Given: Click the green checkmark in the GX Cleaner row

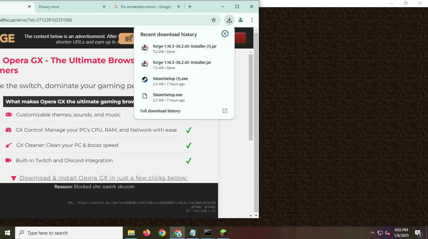Looking at the screenshot, I should [188, 145].
